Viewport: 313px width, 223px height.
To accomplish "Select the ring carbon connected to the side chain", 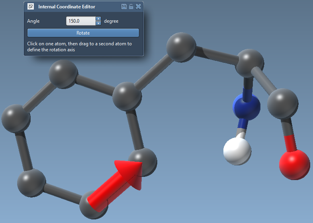I will [127, 96].
